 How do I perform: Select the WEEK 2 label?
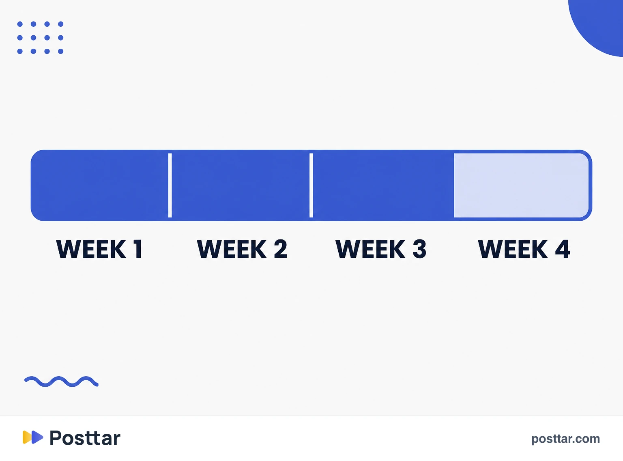(x=242, y=249)
